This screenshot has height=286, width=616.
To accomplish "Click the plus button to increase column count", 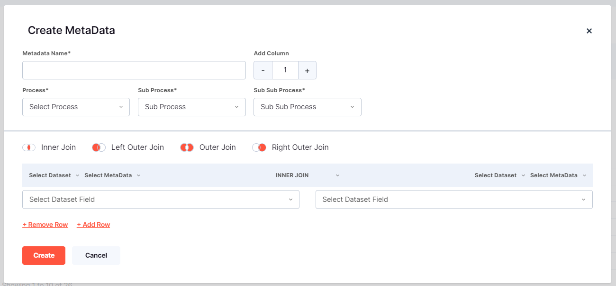I will click(x=307, y=70).
